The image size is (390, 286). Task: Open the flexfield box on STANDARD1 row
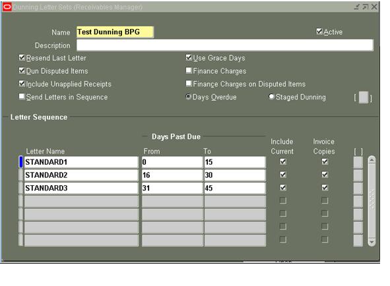coord(358,162)
